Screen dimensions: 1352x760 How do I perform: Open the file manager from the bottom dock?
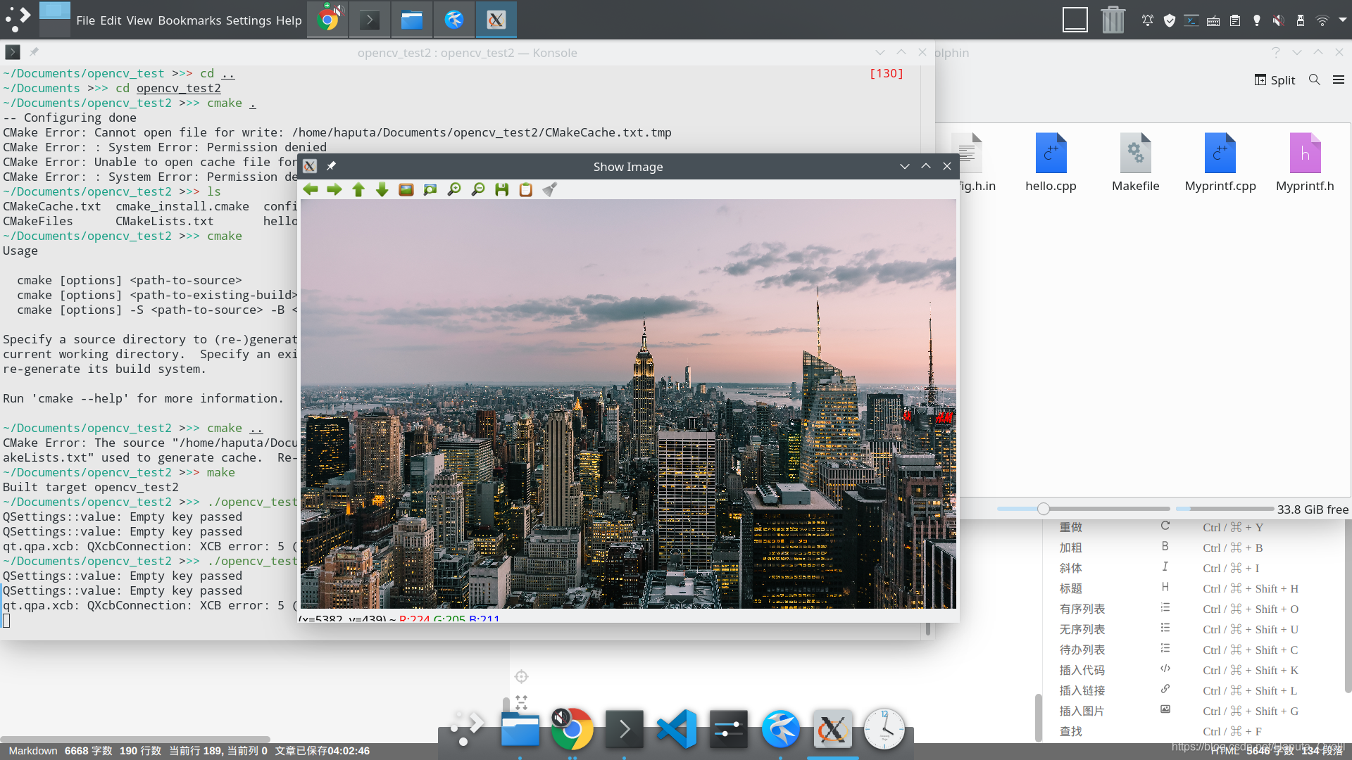[520, 729]
